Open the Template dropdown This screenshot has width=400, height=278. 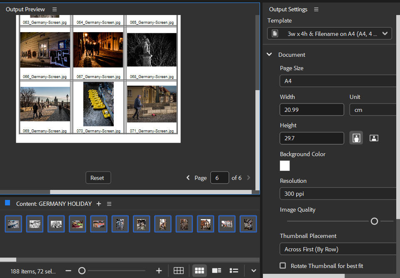tap(330, 33)
